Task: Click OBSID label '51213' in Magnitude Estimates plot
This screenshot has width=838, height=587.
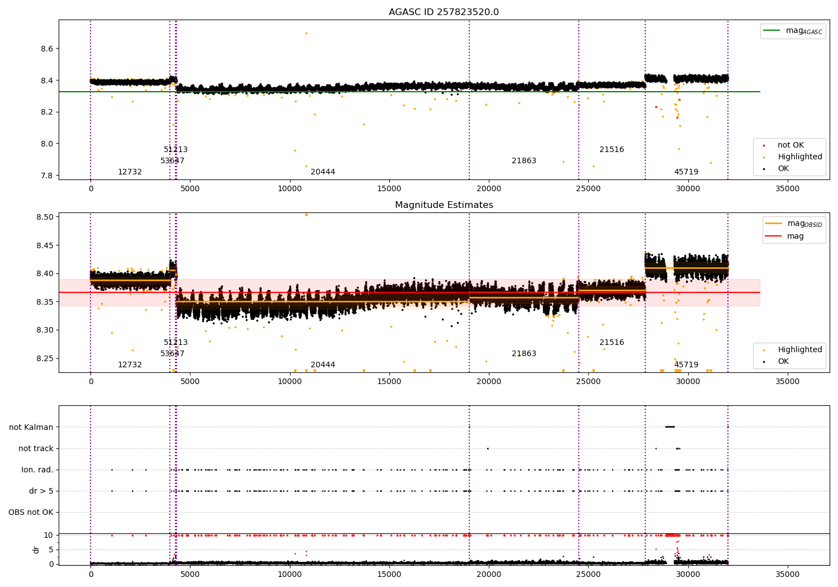Action: click(x=175, y=343)
